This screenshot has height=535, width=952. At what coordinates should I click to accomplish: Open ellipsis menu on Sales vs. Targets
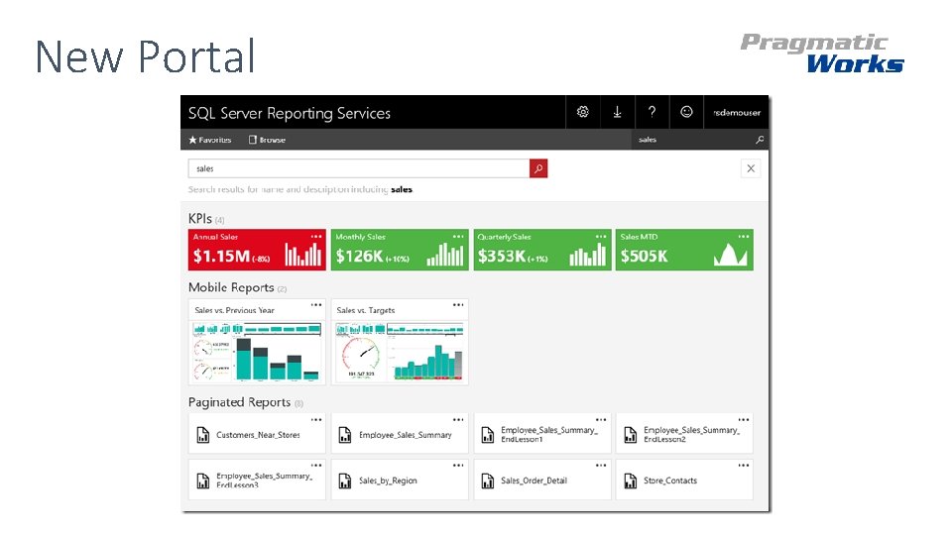pos(458,305)
